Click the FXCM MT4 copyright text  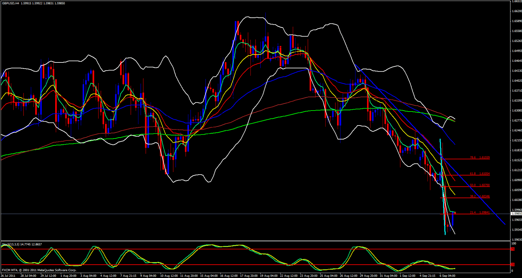click(39, 270)
